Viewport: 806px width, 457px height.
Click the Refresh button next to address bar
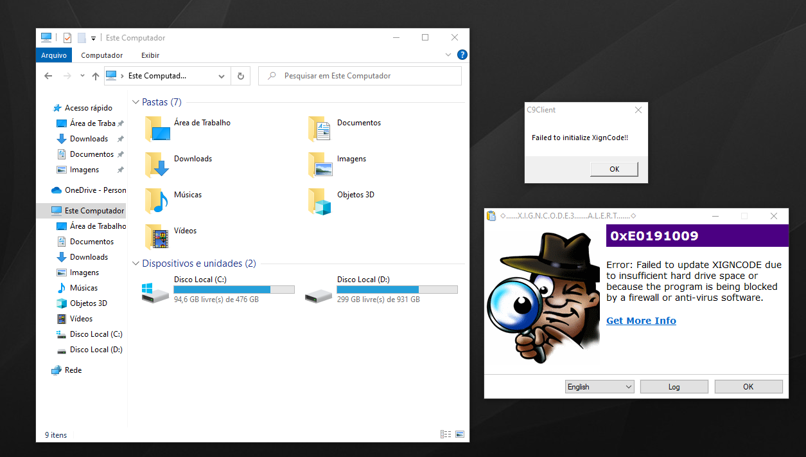241,76
